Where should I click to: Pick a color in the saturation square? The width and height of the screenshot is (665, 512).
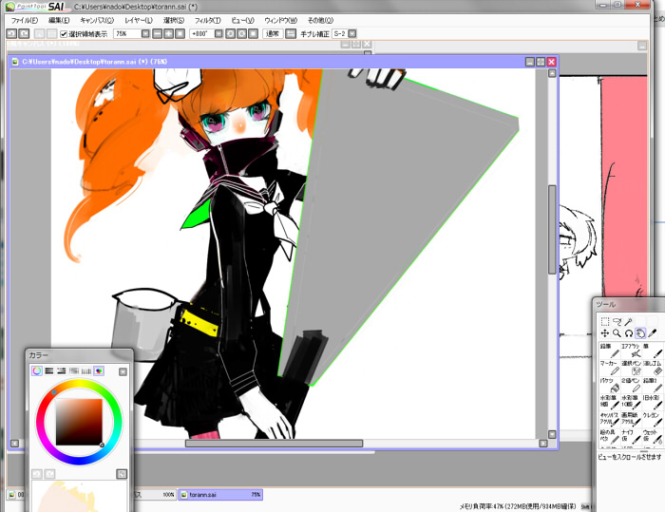point(79,422)
